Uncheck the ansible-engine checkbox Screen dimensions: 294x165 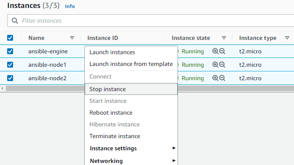point(10,51)
